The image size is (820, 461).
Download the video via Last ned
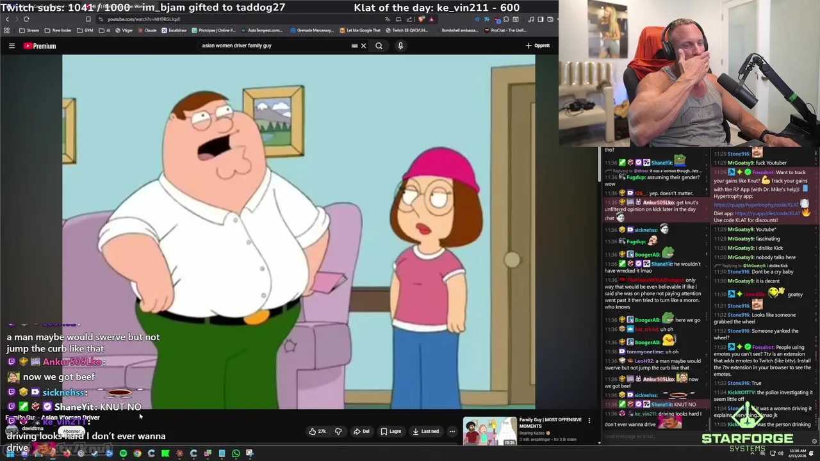click(x=426, y=432)
